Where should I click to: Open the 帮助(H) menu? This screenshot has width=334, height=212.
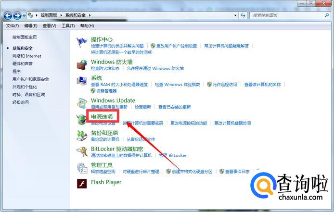87,26
